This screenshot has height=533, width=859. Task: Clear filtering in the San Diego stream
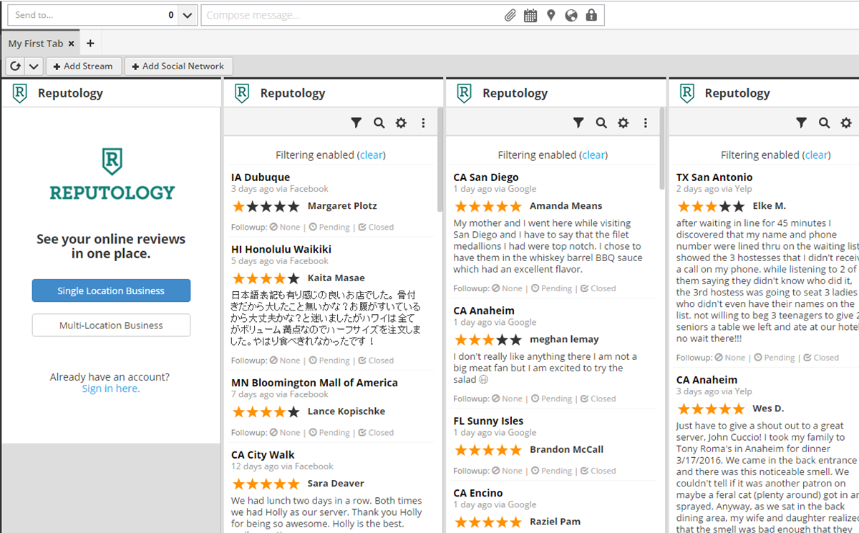click(x=593, y=155)
